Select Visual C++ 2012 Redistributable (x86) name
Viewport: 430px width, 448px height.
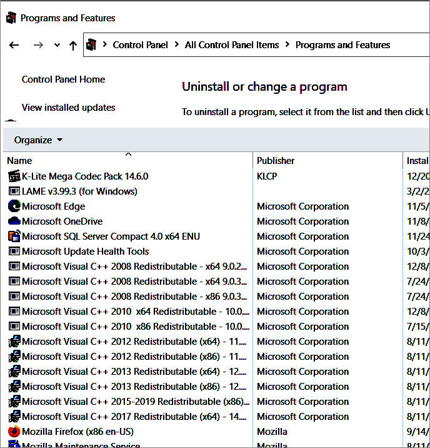click(x=134, y=357)
